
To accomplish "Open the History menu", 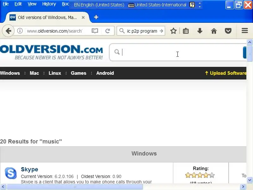I will point(49,4).
